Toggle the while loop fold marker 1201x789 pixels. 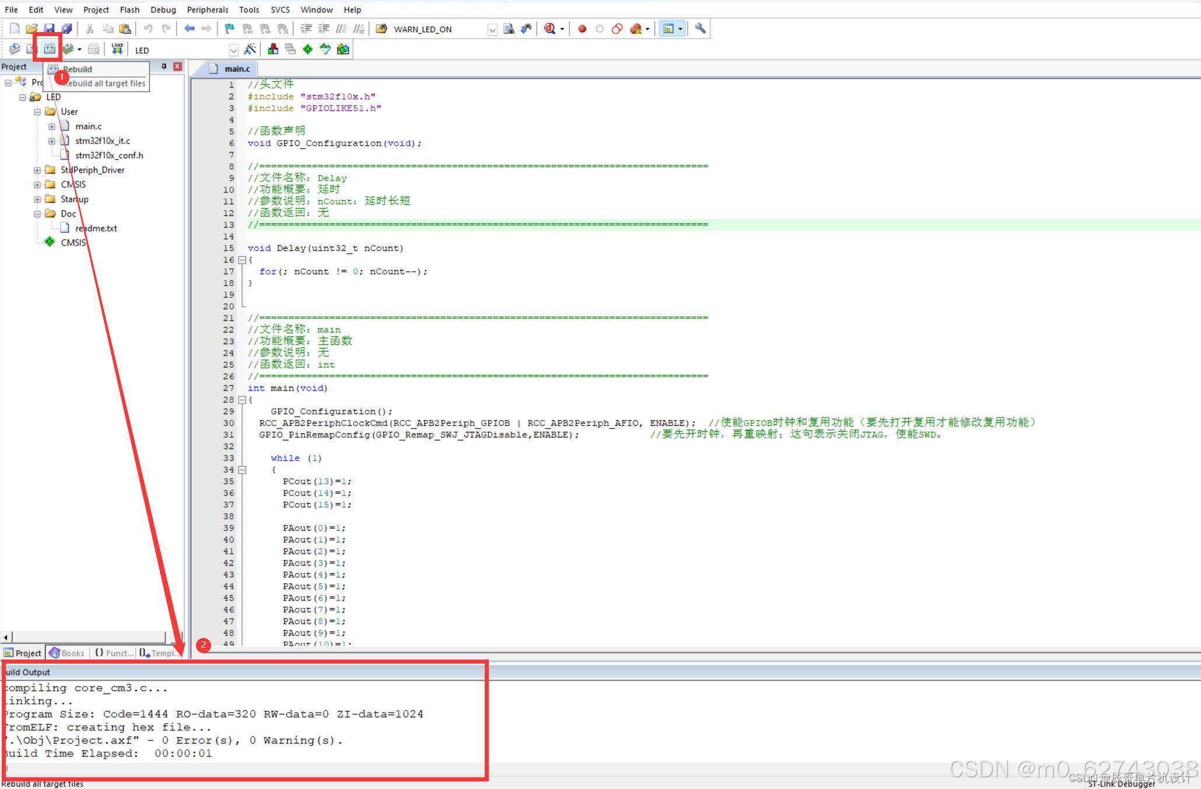[242, 470]
